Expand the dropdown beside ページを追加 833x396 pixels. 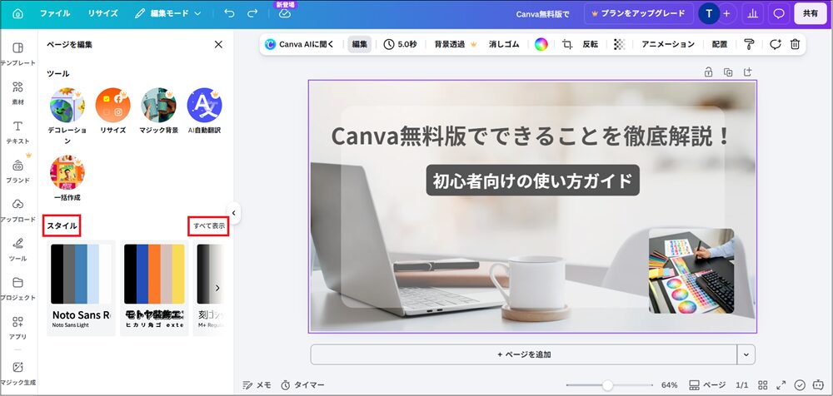[x=746, y=354]
